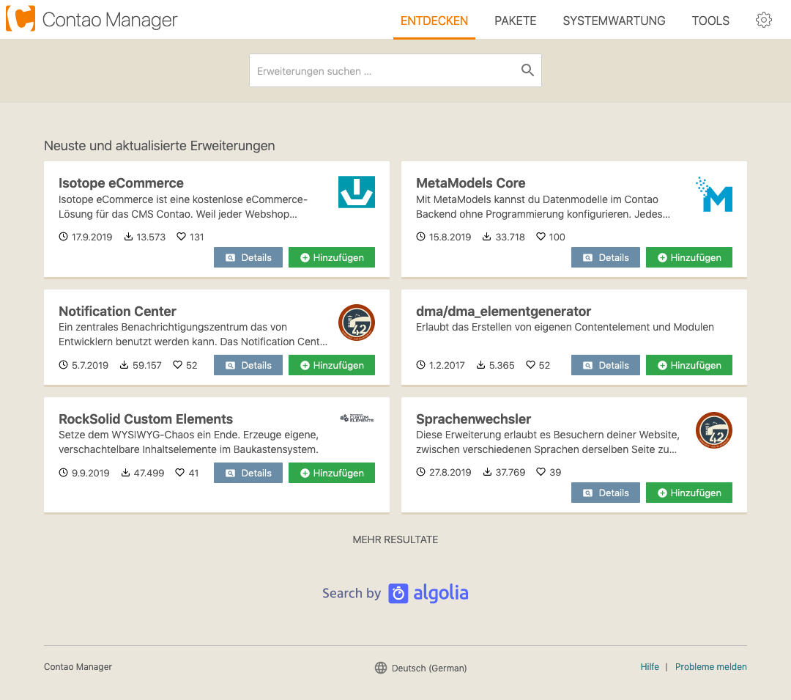
Task: Click download icon on Notification Center card
Action: click(124, 364)
